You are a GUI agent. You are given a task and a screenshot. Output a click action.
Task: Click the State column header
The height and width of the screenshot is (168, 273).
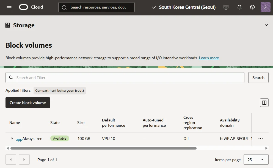(55, 123)
